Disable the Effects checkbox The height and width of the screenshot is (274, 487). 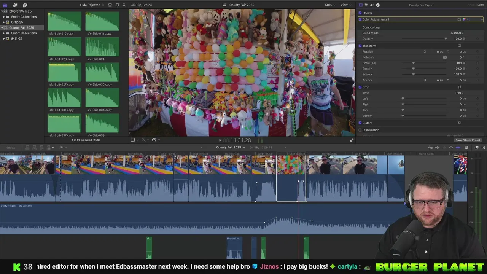click(x=360, y=13)
